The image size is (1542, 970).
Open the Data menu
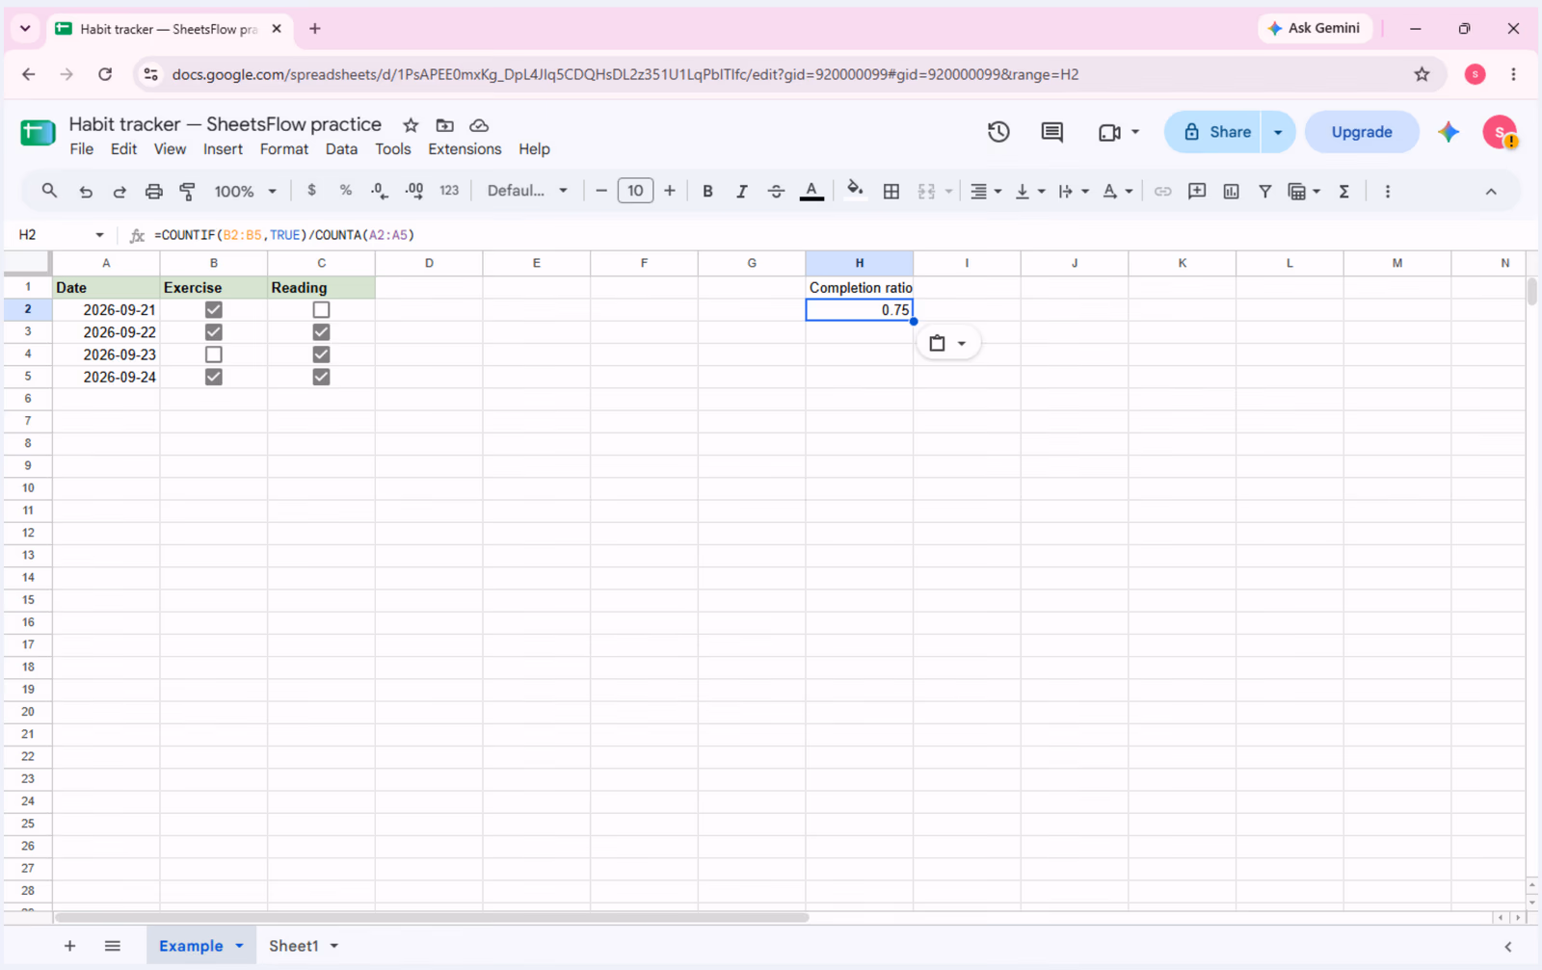pos(341,149)
